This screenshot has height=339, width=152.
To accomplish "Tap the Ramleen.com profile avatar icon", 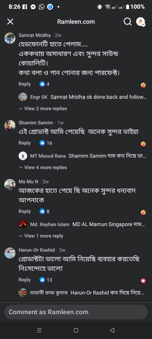I will click(x=140, y=21).
